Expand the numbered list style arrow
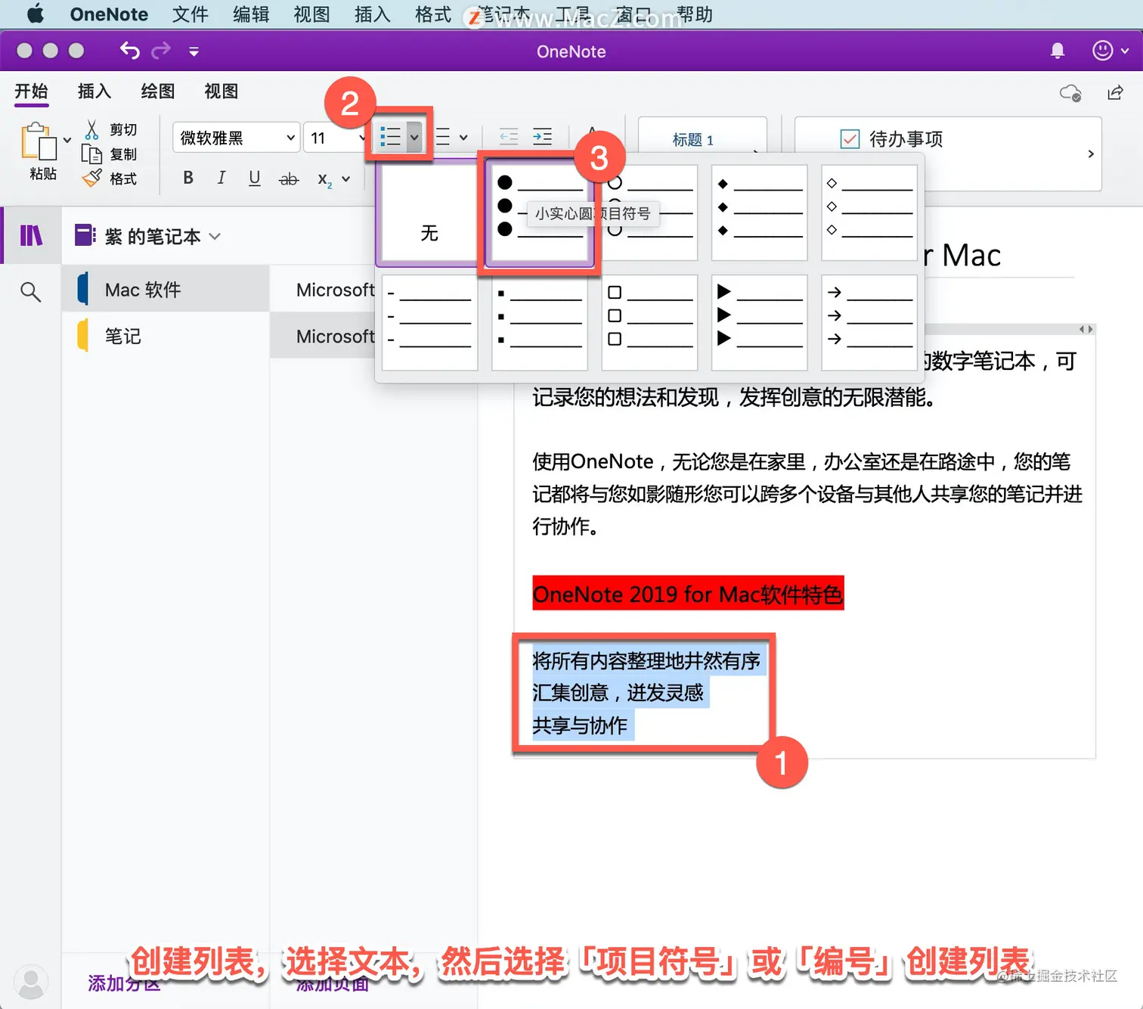This screenshot has width=1143, height=1009. 463,138
